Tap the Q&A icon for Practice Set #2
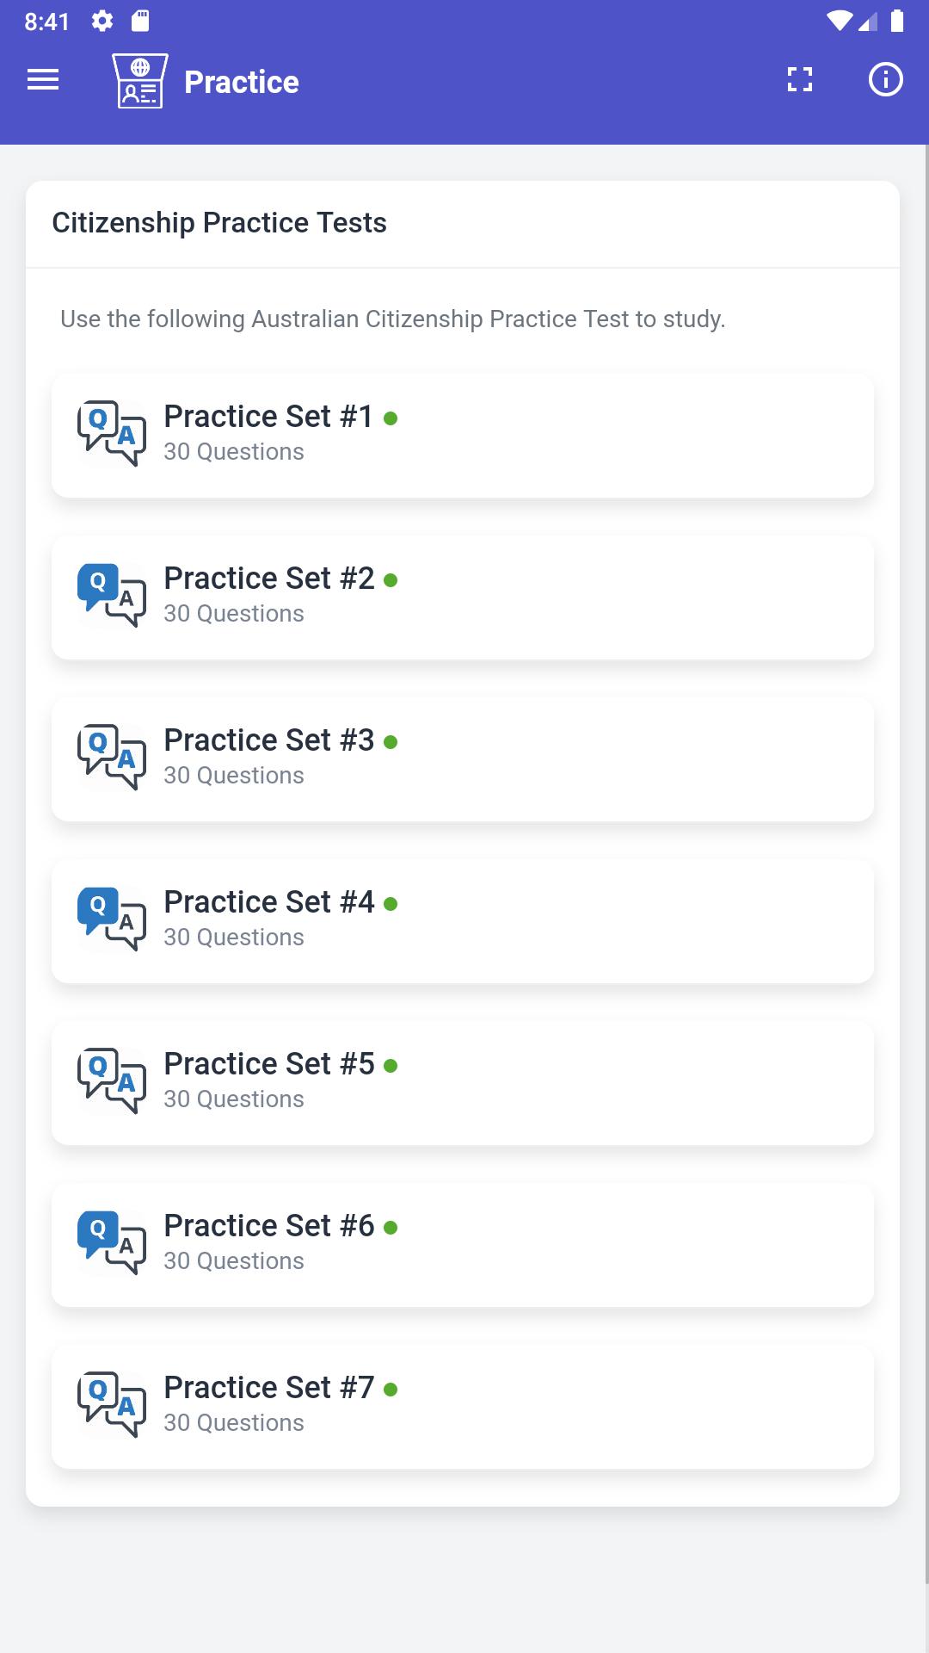The height and width of the screenshot is (1653, 929). tap(112, 595)
